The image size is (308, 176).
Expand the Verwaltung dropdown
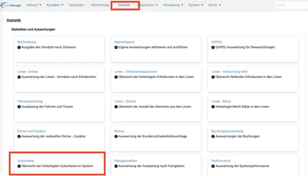click(173, 5)
